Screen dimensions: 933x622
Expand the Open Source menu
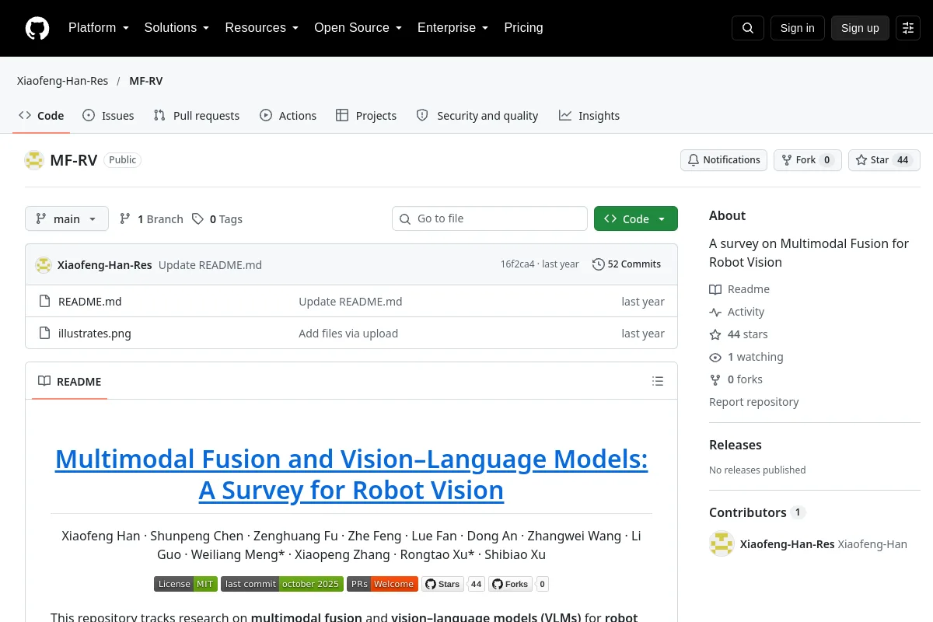click(358, 28)
